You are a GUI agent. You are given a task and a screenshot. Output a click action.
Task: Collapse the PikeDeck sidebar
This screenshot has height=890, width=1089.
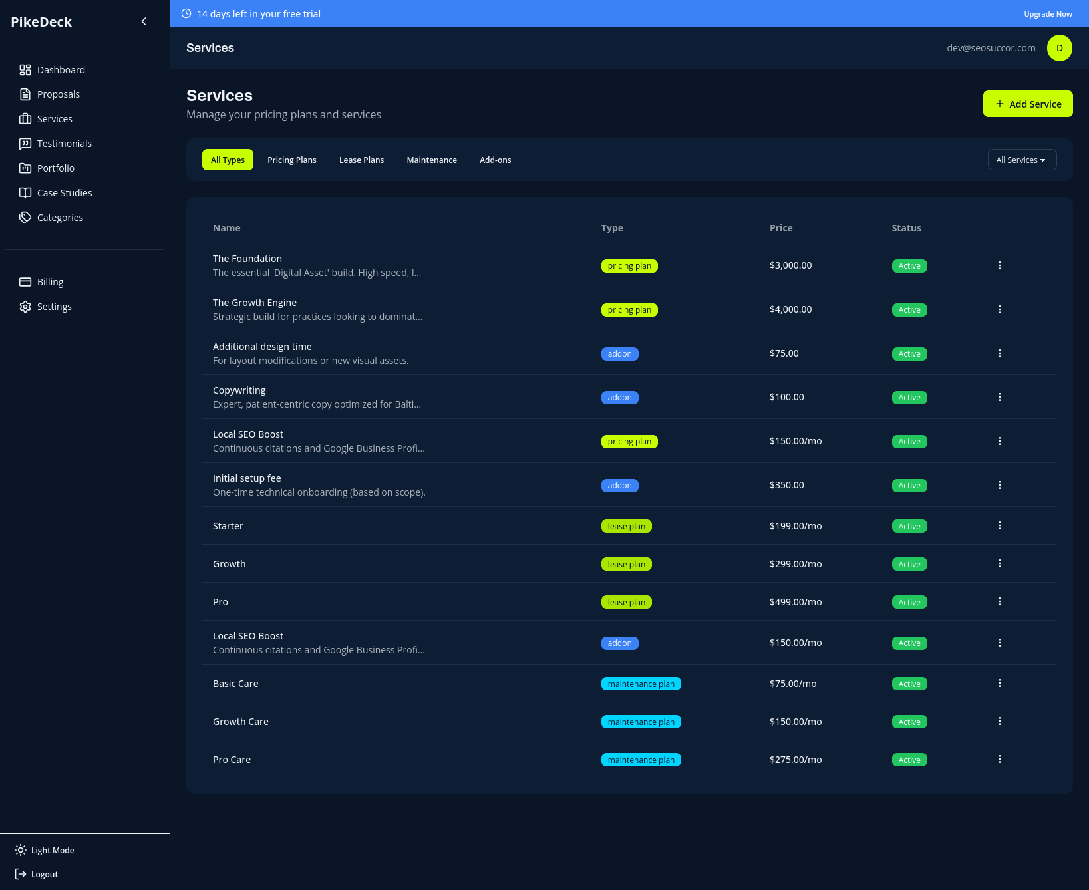click(144, 22)
